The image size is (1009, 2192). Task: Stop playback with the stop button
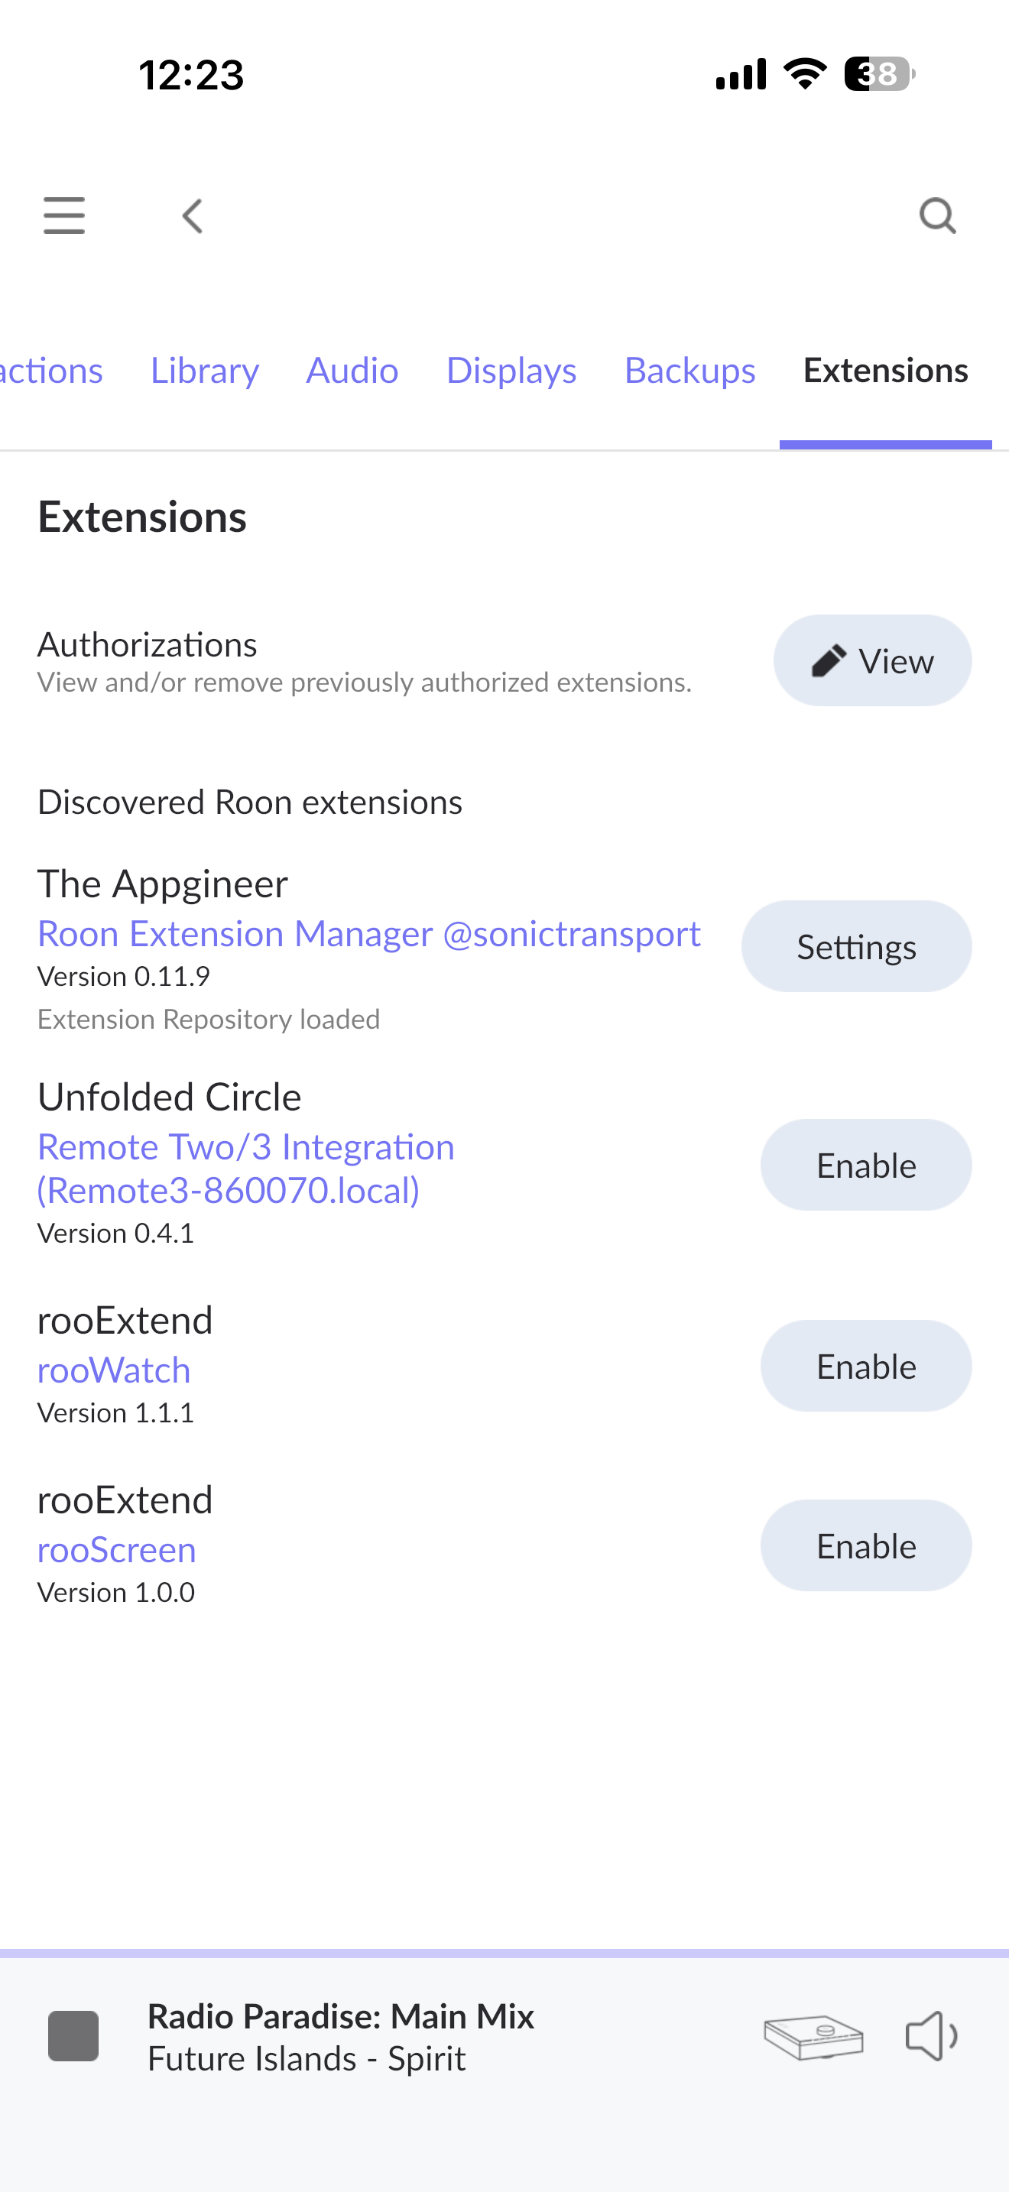[x=73, y=2036]
